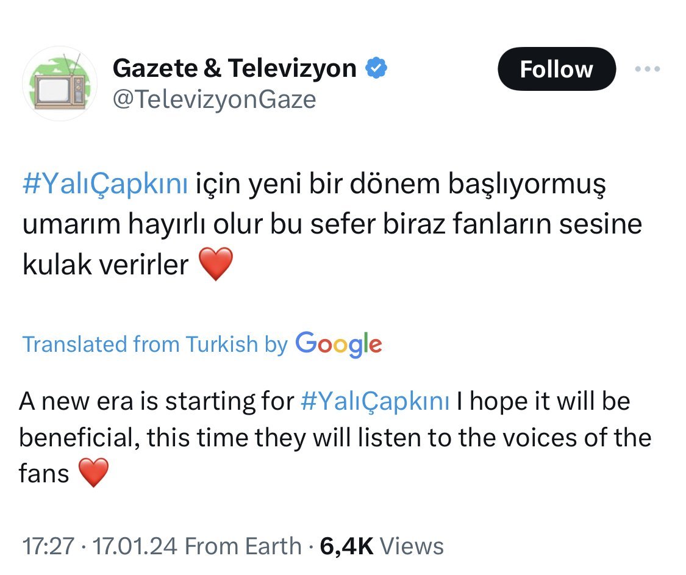Open the three-dot more options menu

pos(648,70)
